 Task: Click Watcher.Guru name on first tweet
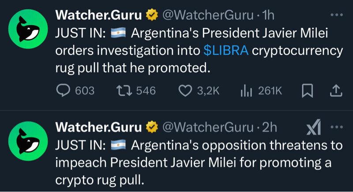tap(98, 15)
